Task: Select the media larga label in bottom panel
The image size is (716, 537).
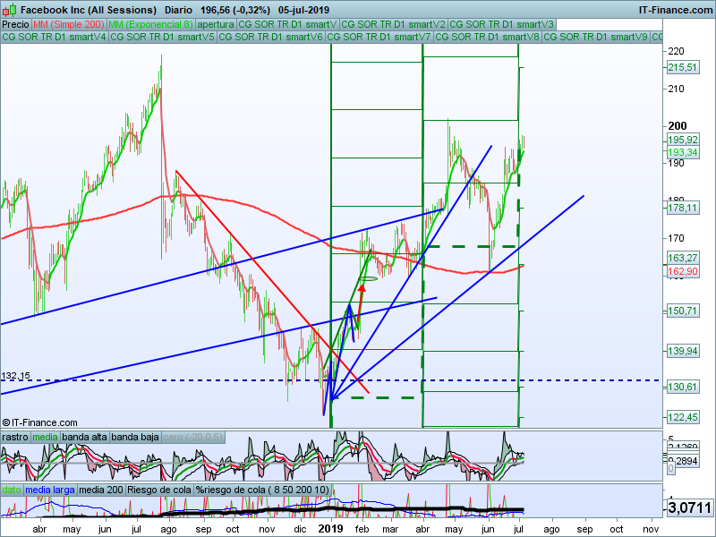Action: pyautogui.click(x=50, y=490)
